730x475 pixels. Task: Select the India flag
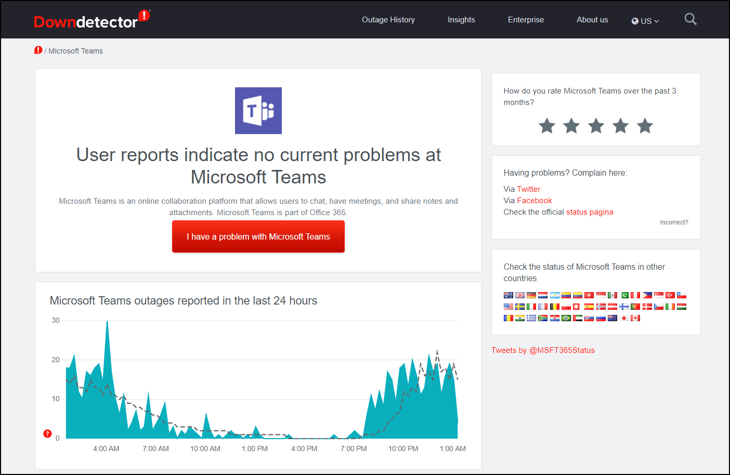coord(520,318)
